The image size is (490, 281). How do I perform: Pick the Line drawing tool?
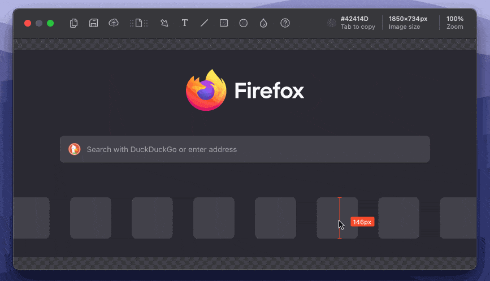tap(204, 23)
